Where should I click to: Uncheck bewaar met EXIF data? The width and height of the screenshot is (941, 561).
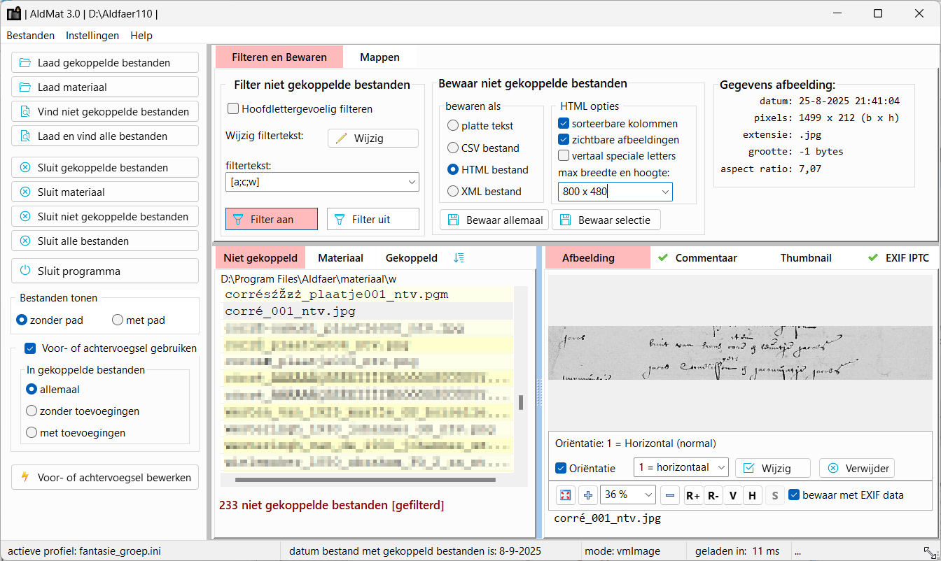pyautogui.click(x=794, y=495)
